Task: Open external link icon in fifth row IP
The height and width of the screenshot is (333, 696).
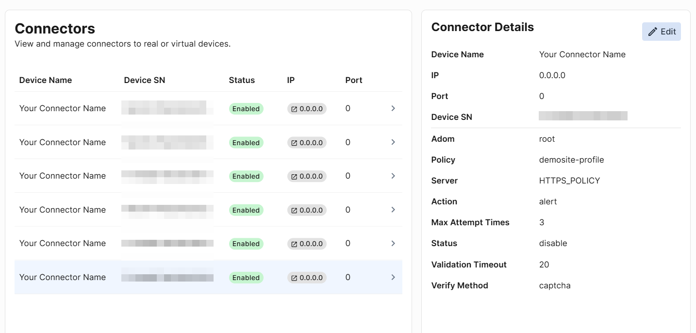Action: 294,244
